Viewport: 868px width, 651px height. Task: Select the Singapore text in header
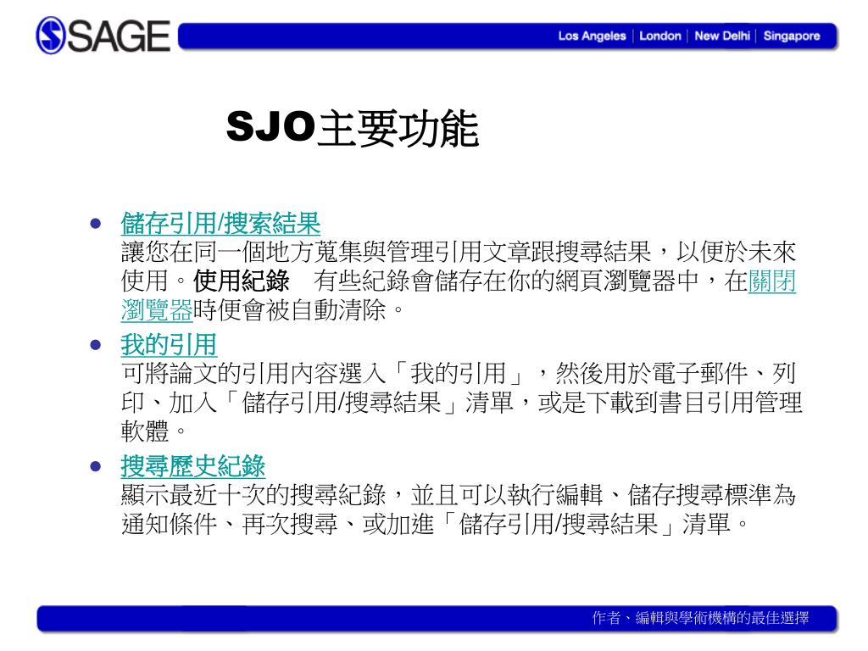791,36
